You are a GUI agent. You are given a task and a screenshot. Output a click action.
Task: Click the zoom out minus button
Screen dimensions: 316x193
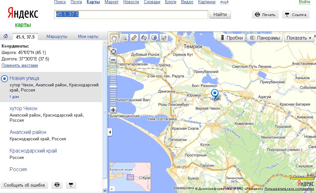pos(113,60)
